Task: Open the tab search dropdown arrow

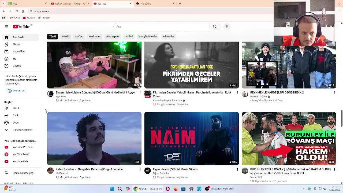Action: [x=4, y=4]
